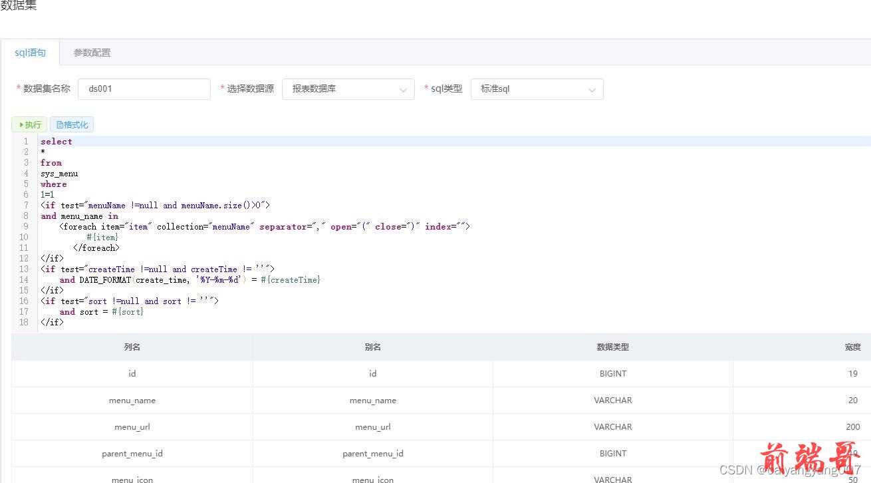The width and height of the screenshot is (871, 483).
Task: Open the 选择数据源 dropdown showing 报表数据库
Action: pyautogui.click(x=348, y=89)
